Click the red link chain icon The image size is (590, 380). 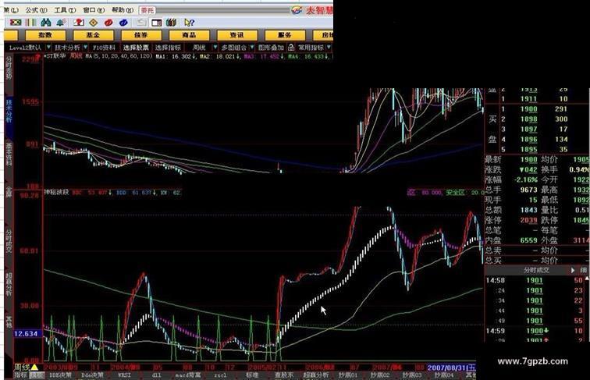click(108, 23)
